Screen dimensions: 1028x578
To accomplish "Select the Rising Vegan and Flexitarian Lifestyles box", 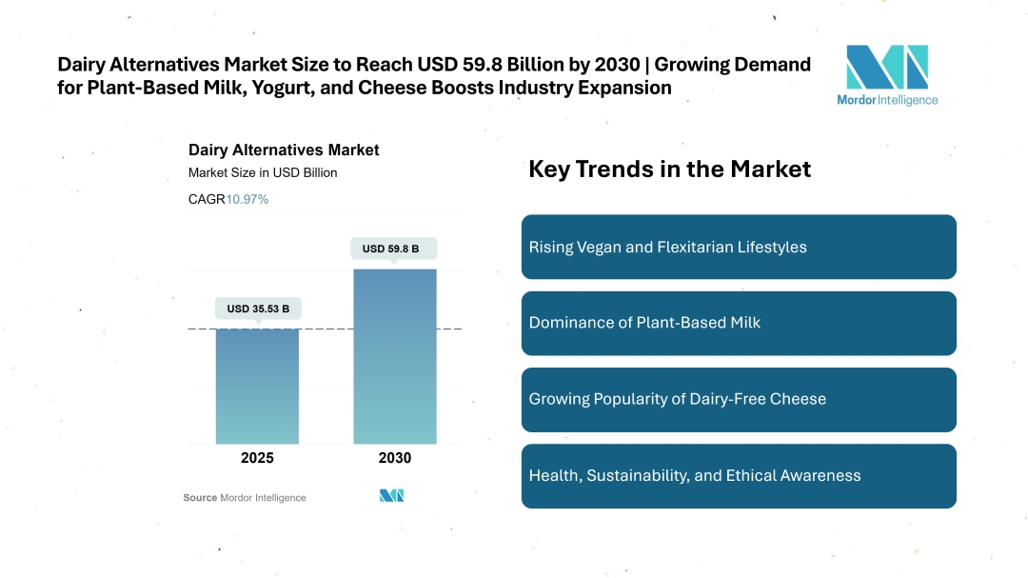I will [x=739, y=247].
